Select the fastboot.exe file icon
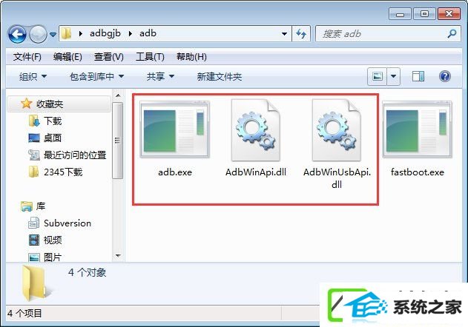 (x=418, y=129)
